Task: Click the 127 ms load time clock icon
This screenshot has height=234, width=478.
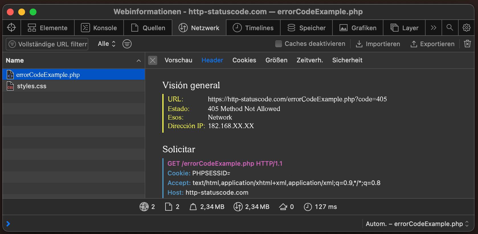Action: (308, 207)
